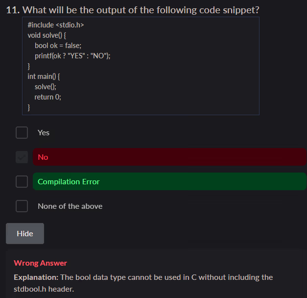Click the #include <stdio.h> code line

point(53,25)
